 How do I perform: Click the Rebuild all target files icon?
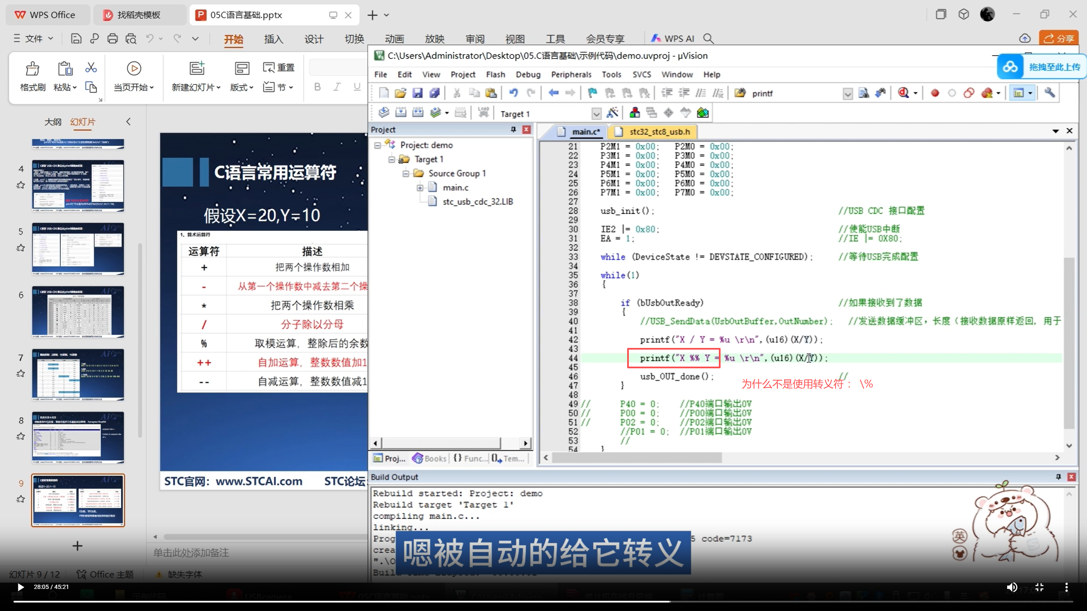pyautogui.click(x=418, y=113)
